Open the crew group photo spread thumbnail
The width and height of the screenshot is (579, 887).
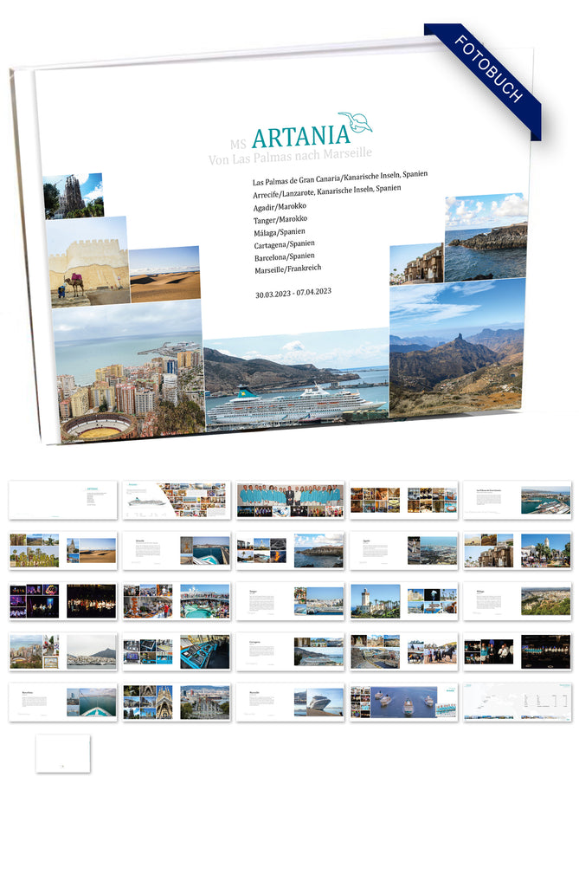[x=290, y=501]
